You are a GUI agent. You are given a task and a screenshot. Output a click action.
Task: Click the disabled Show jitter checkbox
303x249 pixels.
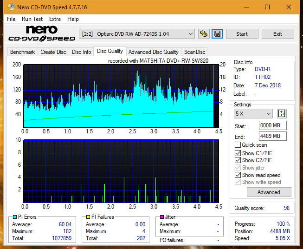[x=238, y=168]
